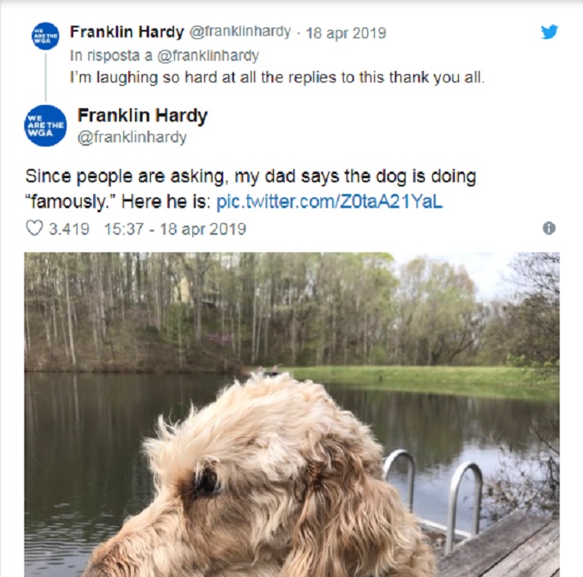Open the large WGA profile avatar

point(46,126)
